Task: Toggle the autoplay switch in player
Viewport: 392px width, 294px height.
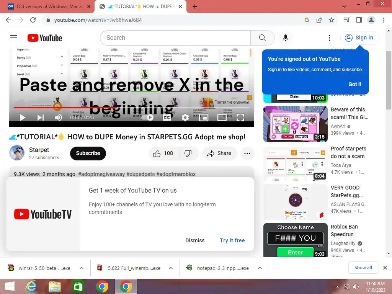Action: [147, 117]
